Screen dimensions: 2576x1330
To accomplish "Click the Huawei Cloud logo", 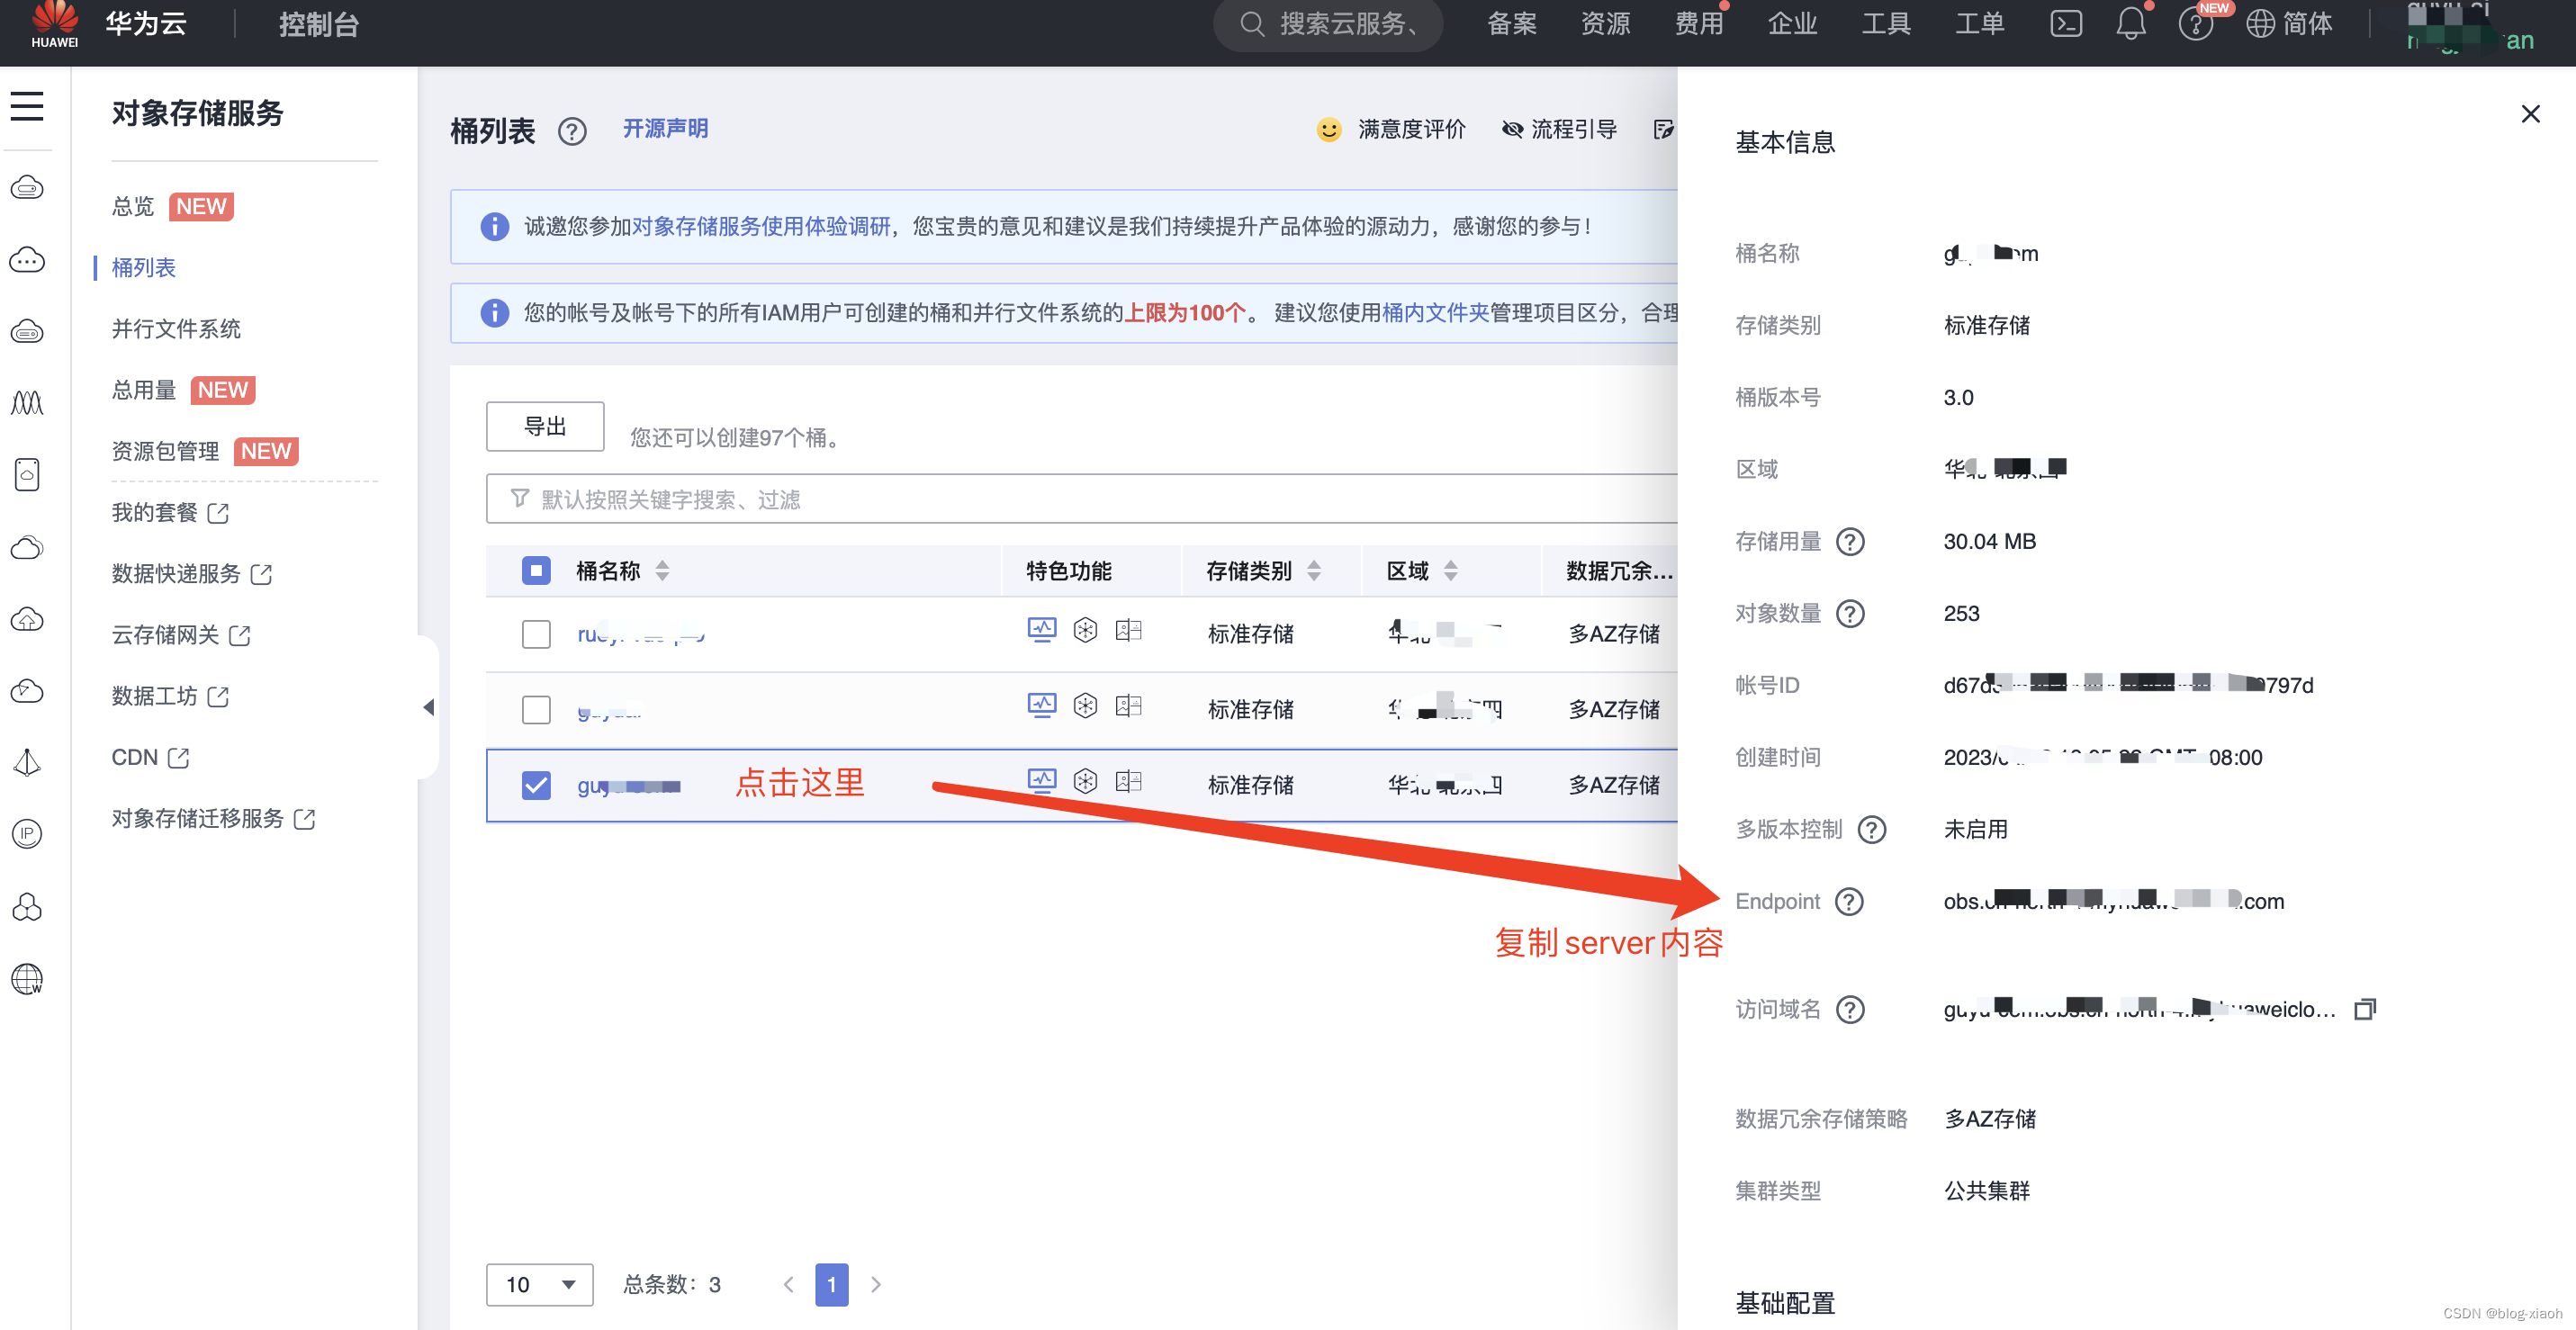I will pos(54,24).
